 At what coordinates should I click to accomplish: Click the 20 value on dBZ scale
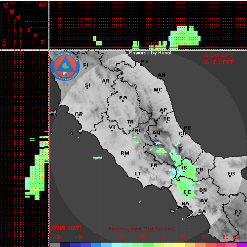142,237
